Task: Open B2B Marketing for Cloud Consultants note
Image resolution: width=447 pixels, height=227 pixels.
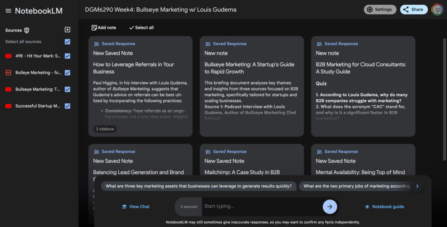Action: point(363,86)
